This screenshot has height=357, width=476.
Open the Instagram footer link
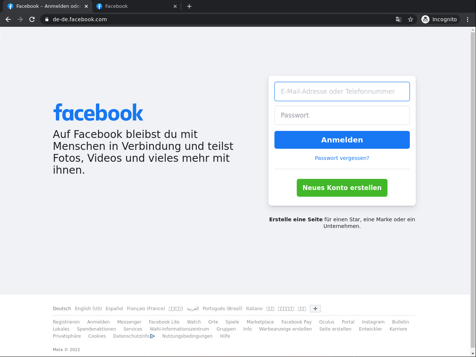[373, 322]
